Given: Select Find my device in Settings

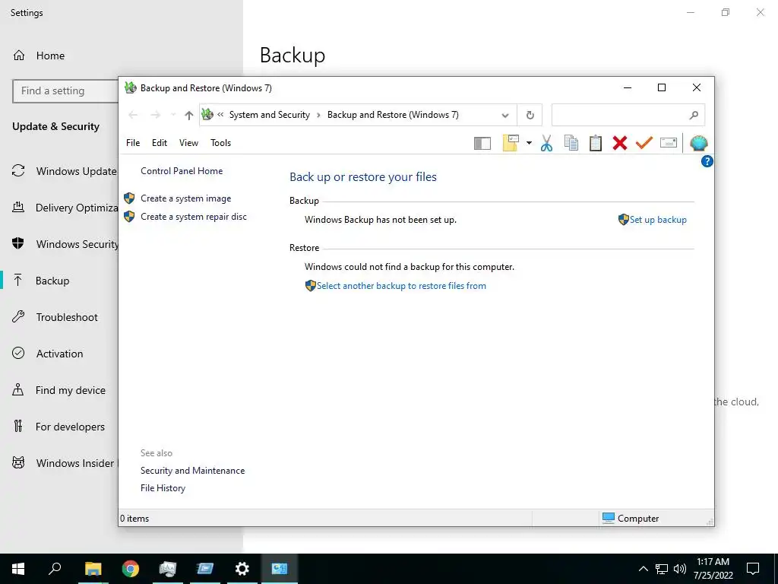Looking at the screenshot, I should pos(71,390).
